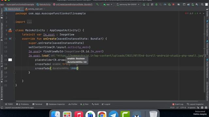The width and height of the screenshot is (209, 117).
Task: Open the Favorites side tab
Action: coord(2,76)
